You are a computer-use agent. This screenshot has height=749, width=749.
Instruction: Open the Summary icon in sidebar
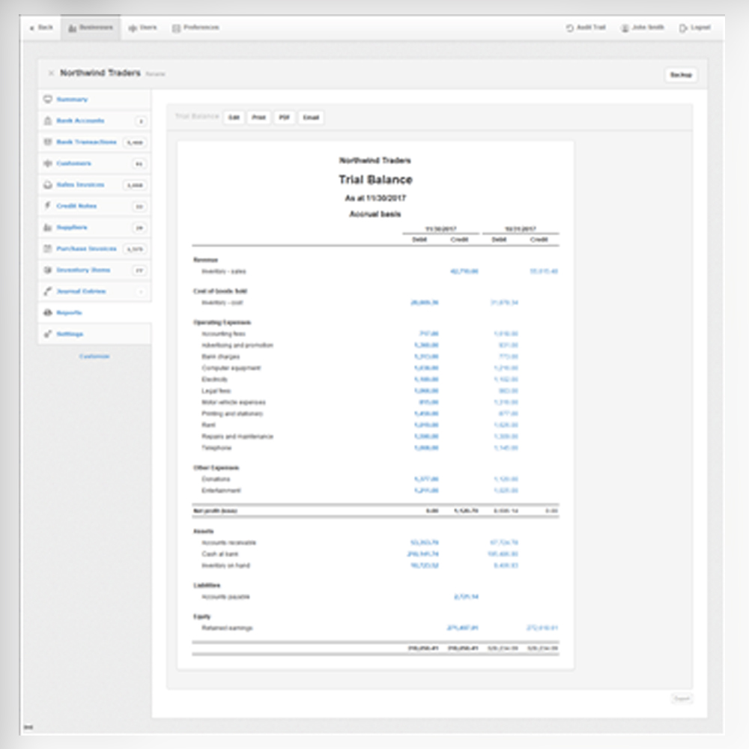[48, 100]
